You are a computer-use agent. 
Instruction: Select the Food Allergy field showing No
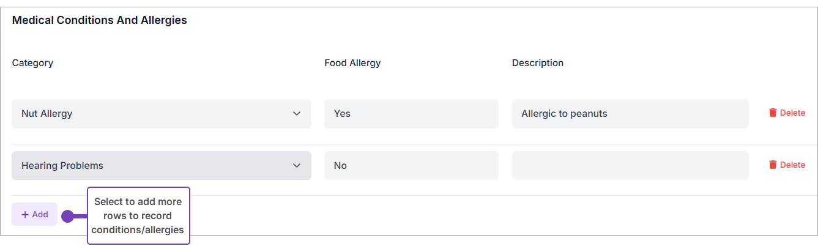(x=411, y=166)
